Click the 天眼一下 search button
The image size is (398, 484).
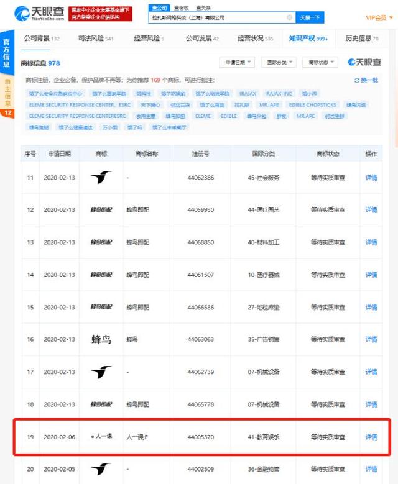[x=310, y=17]
